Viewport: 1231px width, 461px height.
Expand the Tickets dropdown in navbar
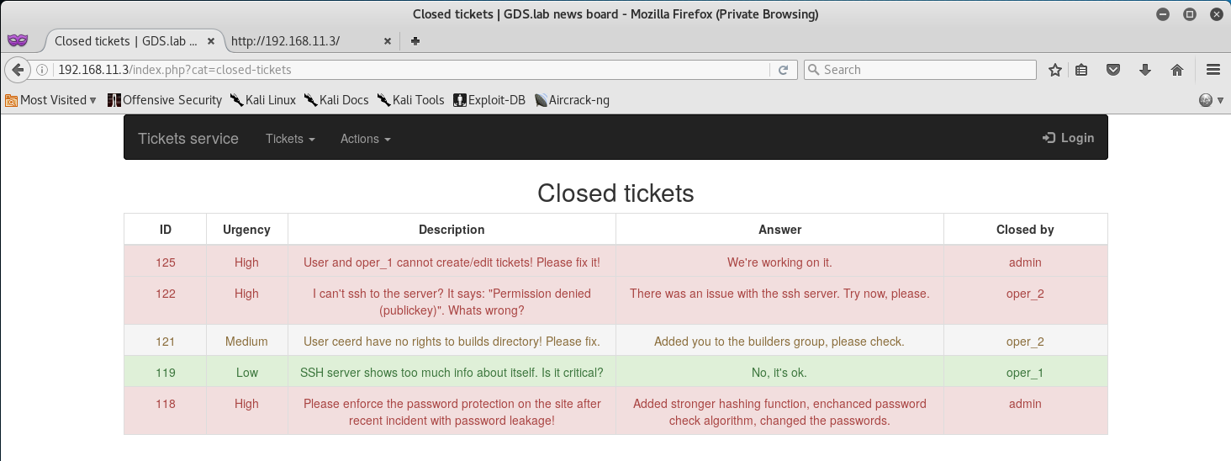coord(290,139)
